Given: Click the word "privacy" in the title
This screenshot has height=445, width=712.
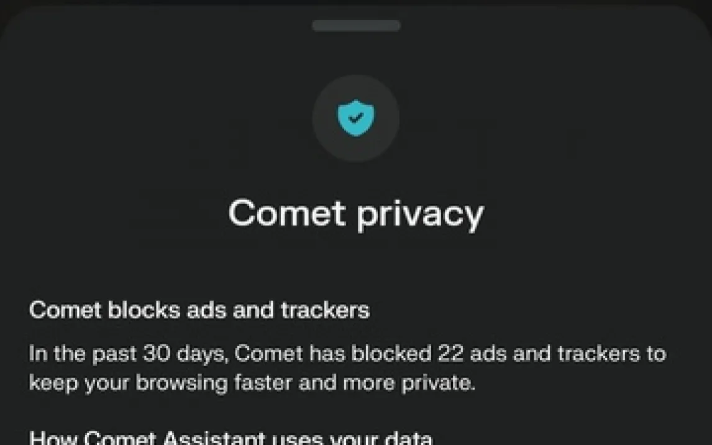Looking at the screenshot, I should (x=420, y=214).
